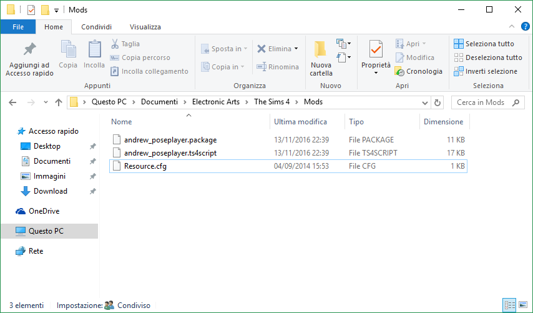The image size is (533, 313).
Task: Click Seleziona tutto
Action: pos(484,44)
